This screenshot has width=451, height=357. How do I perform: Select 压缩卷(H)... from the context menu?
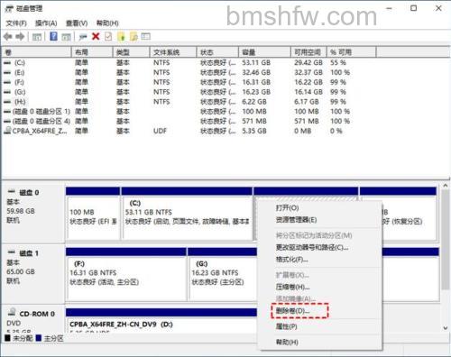pos(292,287)
